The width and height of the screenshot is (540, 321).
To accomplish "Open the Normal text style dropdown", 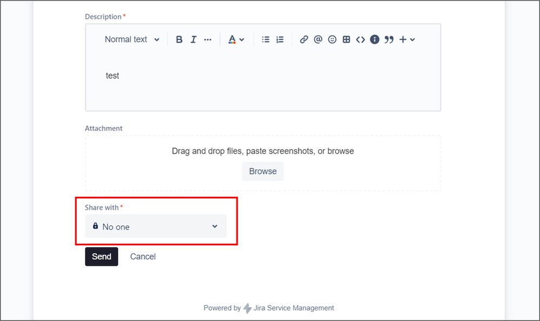I will (132, 39).
